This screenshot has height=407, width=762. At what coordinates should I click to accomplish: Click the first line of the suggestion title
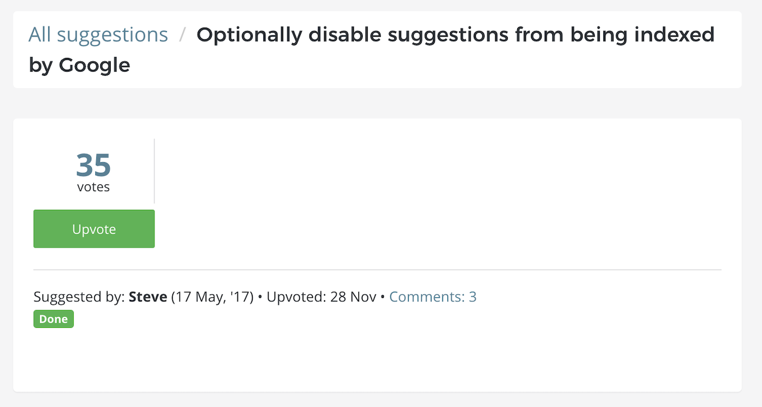click(x=455, y=35)
